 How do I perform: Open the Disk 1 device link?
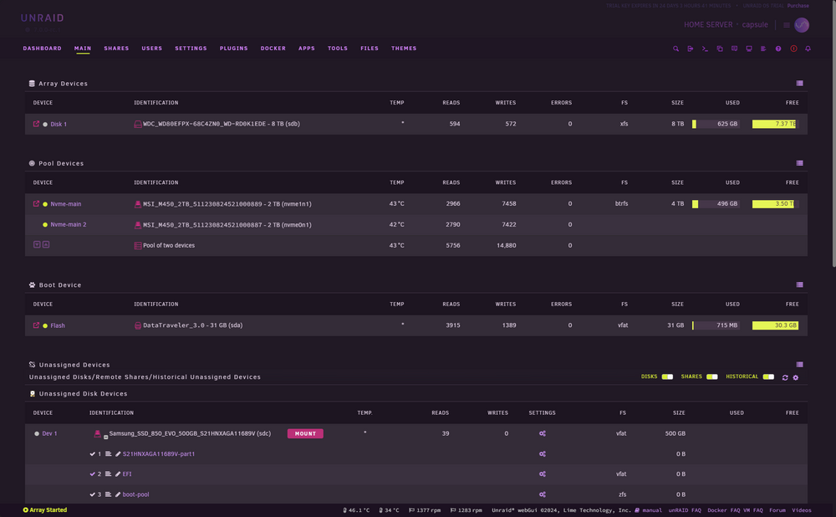(x=59, y=124)
